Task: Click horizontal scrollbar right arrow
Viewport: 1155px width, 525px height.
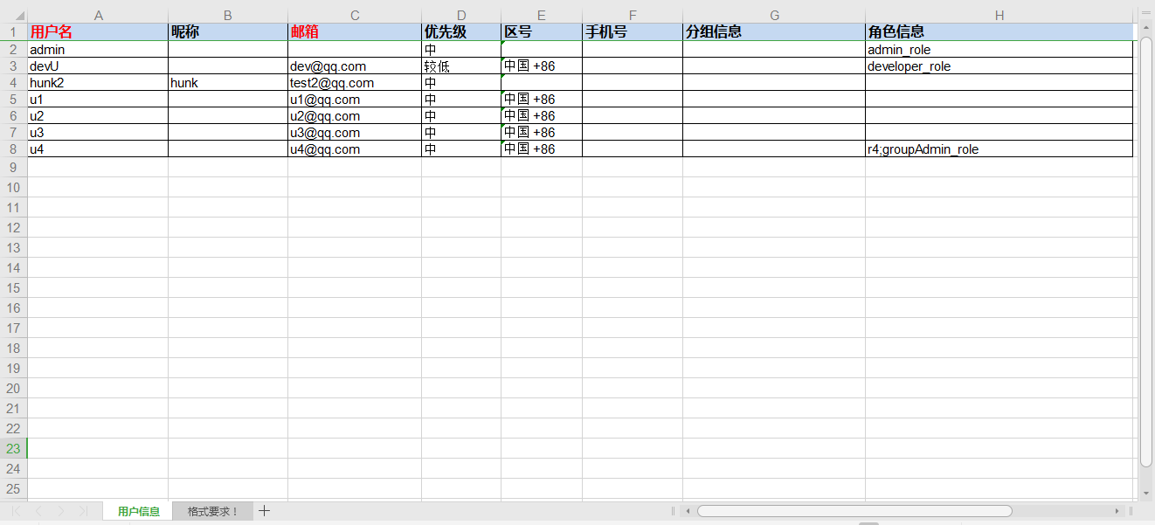Action: 1117,511
